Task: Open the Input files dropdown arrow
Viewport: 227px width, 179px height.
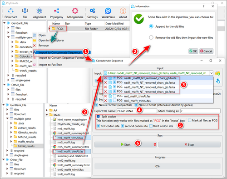Action: coord(212,73)
